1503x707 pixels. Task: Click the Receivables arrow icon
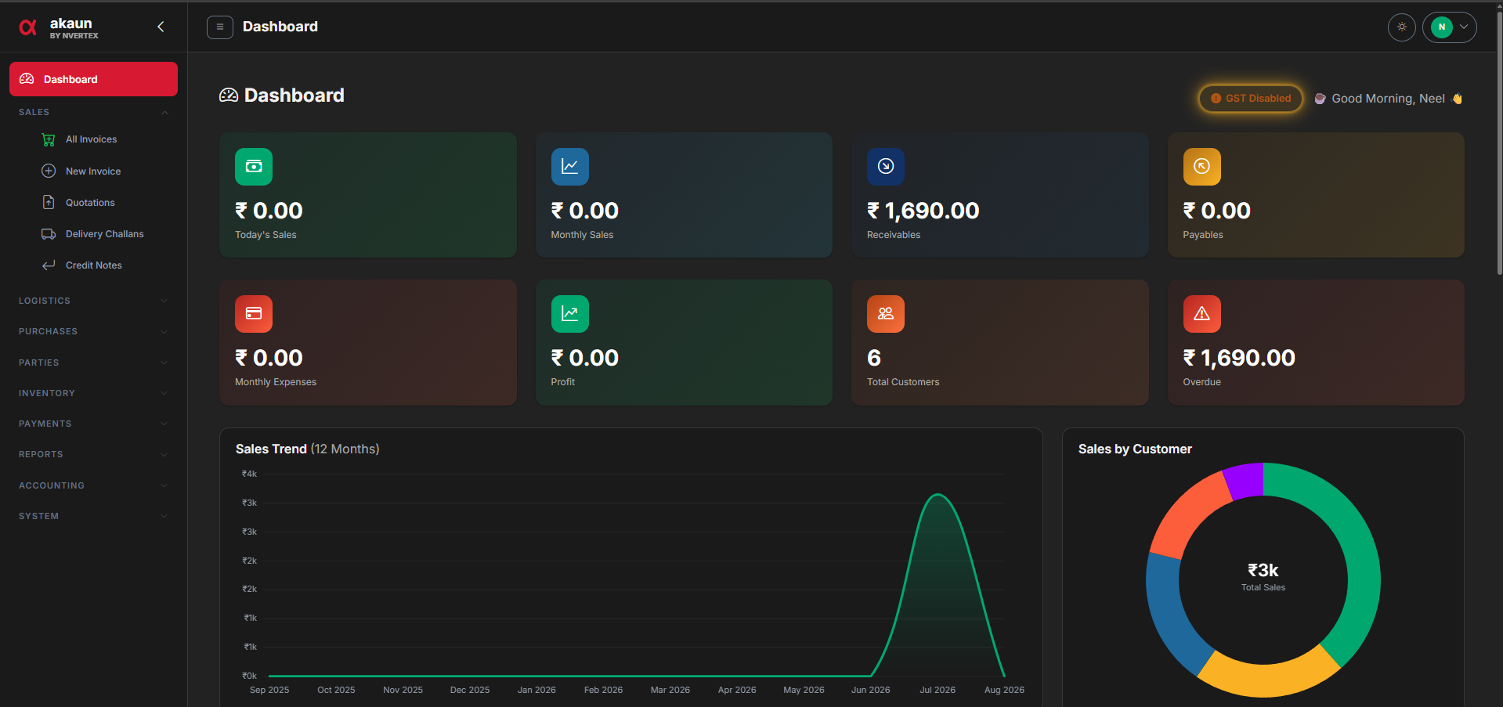886,167
